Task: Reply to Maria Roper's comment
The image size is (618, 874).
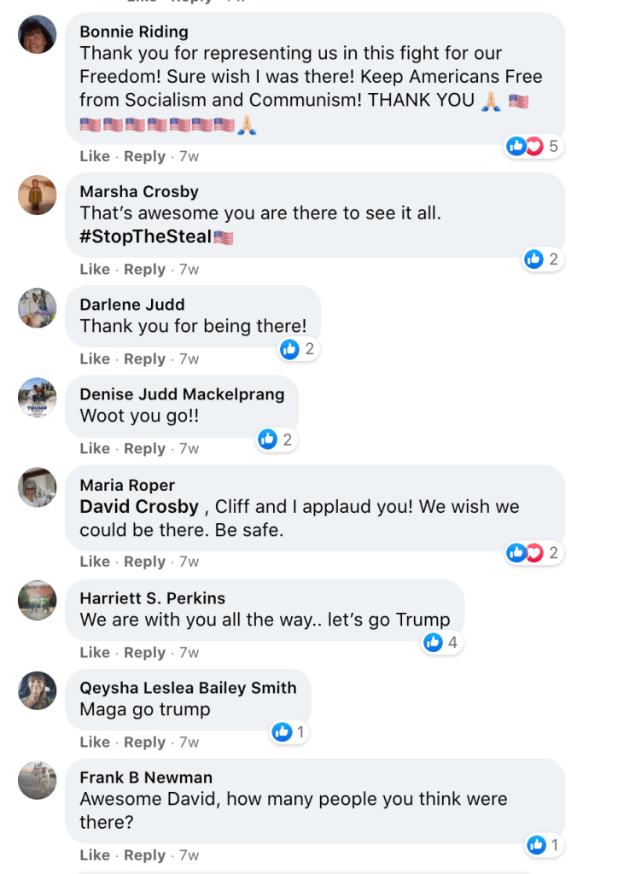Action: tap(144, 562)
